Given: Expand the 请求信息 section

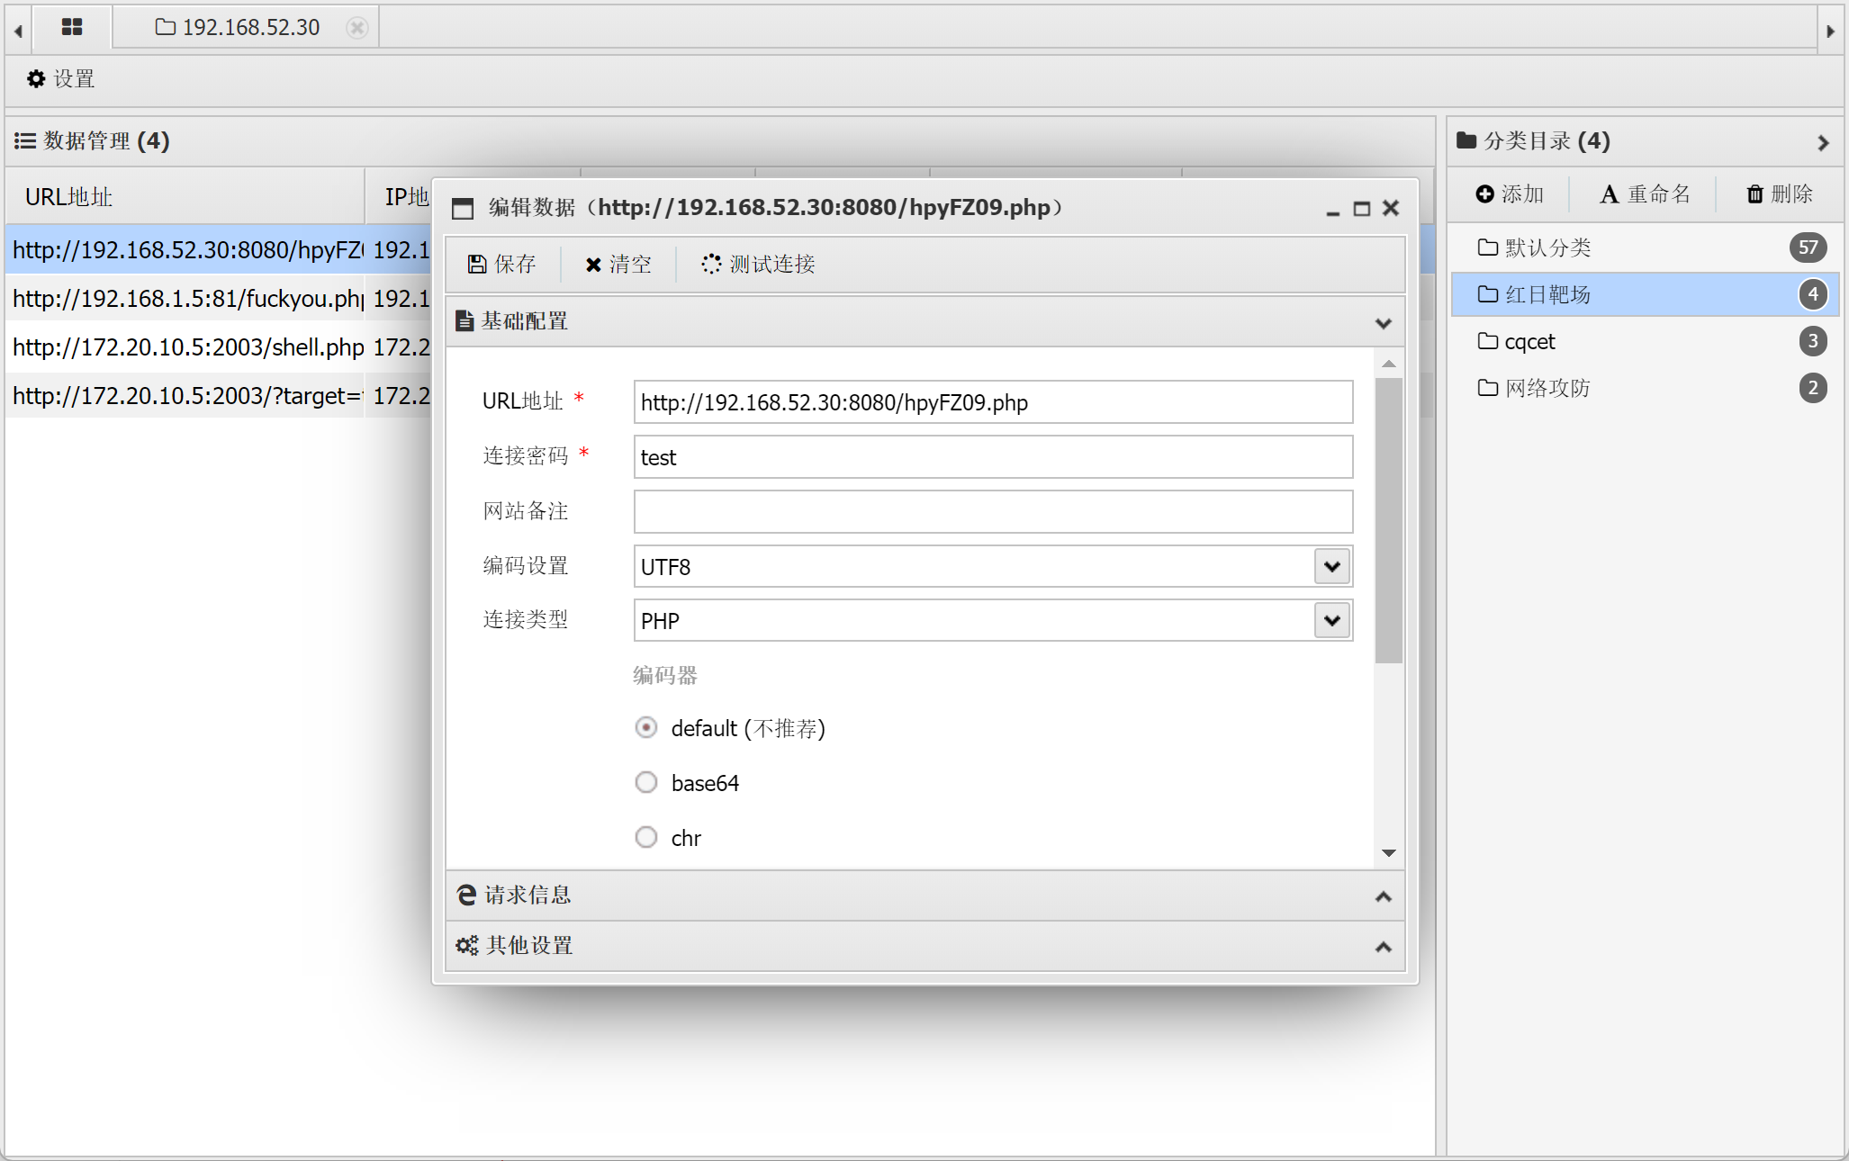Looking at the screenshot, I should (x=924, y=895).
